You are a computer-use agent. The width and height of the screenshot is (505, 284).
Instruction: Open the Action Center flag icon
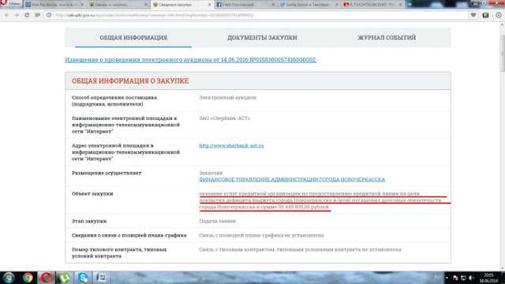[455, 278]
